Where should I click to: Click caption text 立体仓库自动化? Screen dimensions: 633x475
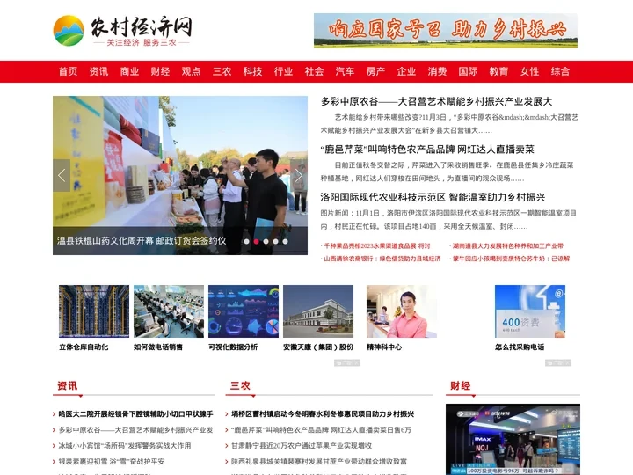pos(84,347)
